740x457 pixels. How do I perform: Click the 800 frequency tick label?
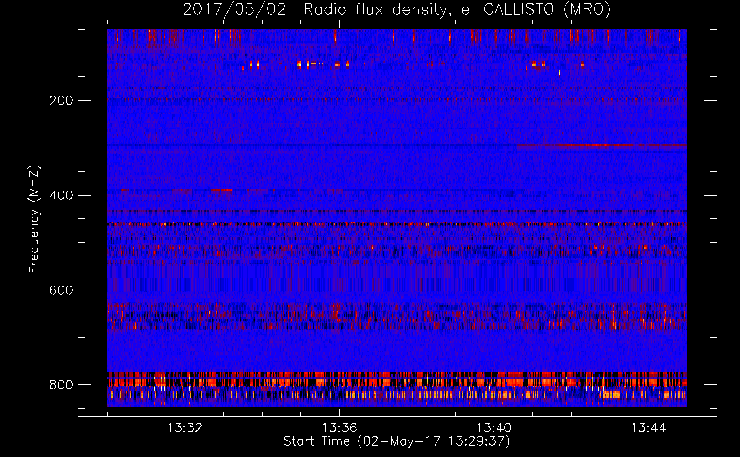[61, 385]
